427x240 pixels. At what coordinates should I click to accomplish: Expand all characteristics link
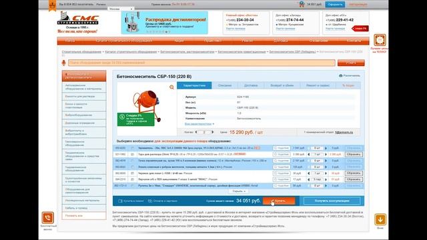199,124
